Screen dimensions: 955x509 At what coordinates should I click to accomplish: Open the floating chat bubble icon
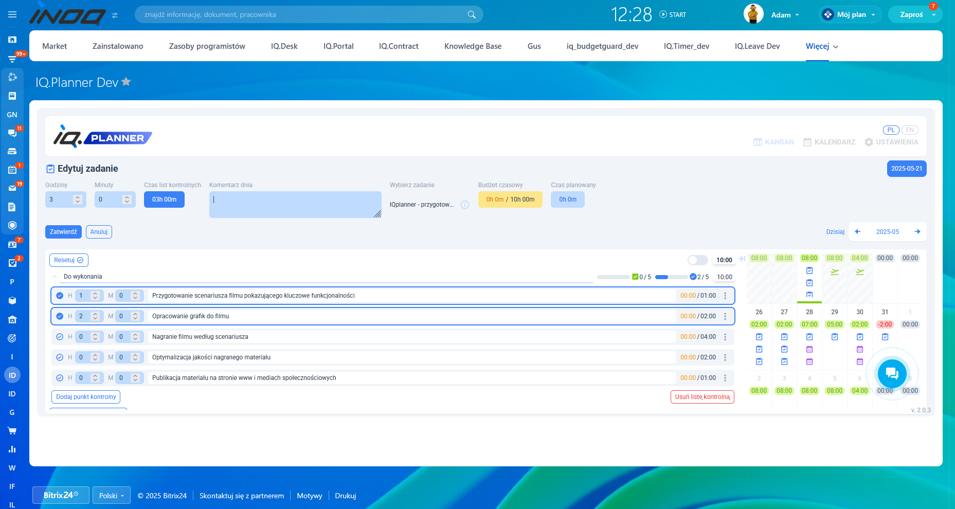point(892,374)
